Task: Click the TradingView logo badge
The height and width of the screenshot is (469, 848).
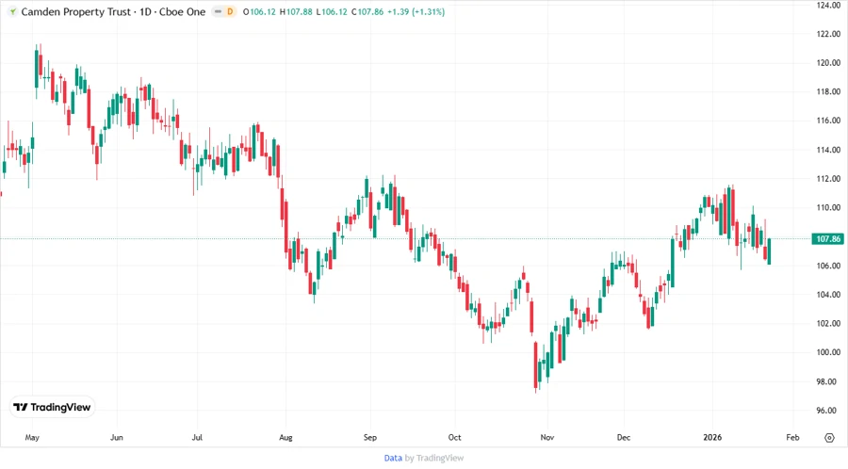Action: 52,408
